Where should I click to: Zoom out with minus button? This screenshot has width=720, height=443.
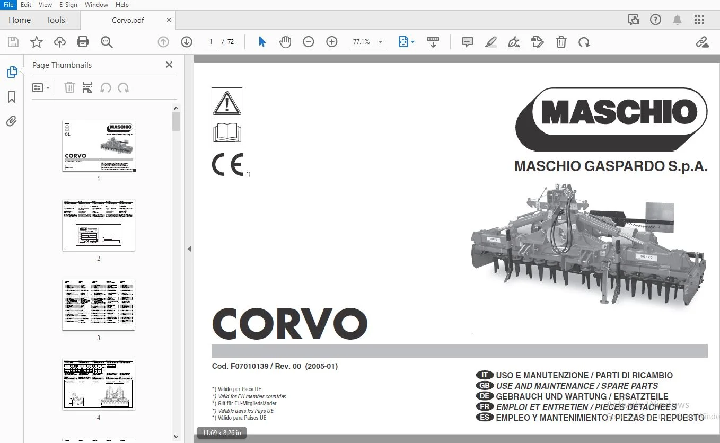pyautogui.click(x=309, y=42)
